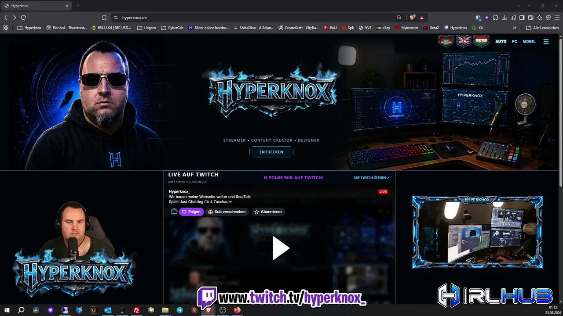Screen dimensions: 563x316
Task: Click the purple Folgen button
Action: (191, 212)
